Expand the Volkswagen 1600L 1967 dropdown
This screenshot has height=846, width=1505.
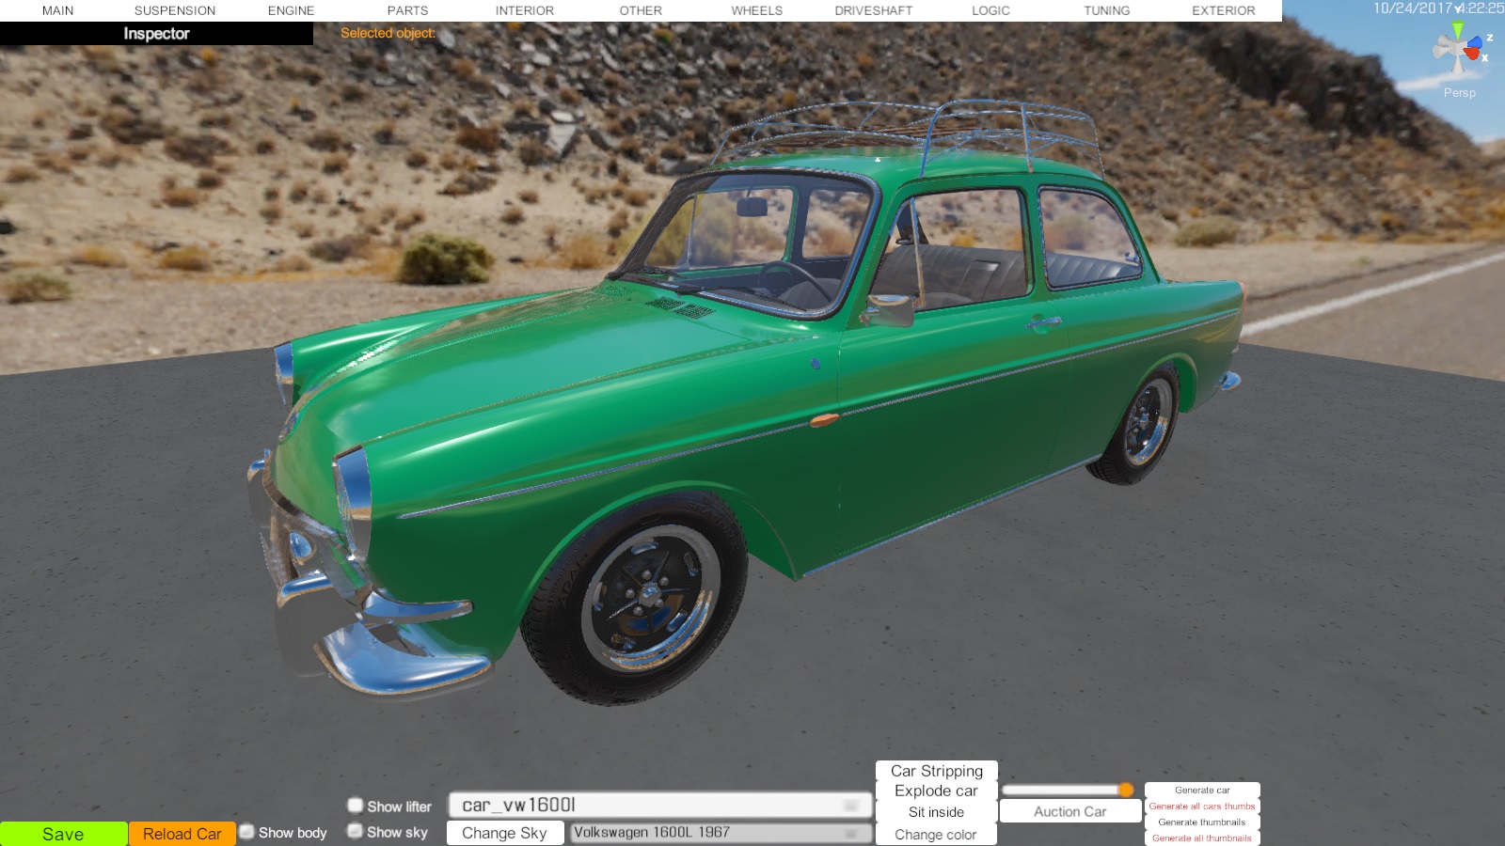(721, 833)
